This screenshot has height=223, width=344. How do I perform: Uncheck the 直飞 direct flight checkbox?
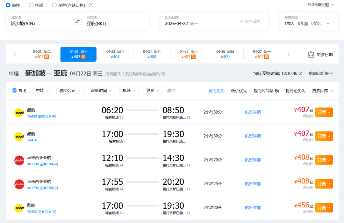[x=14, y=91]
